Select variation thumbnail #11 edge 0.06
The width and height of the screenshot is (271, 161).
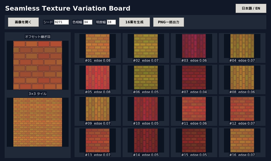194,109
